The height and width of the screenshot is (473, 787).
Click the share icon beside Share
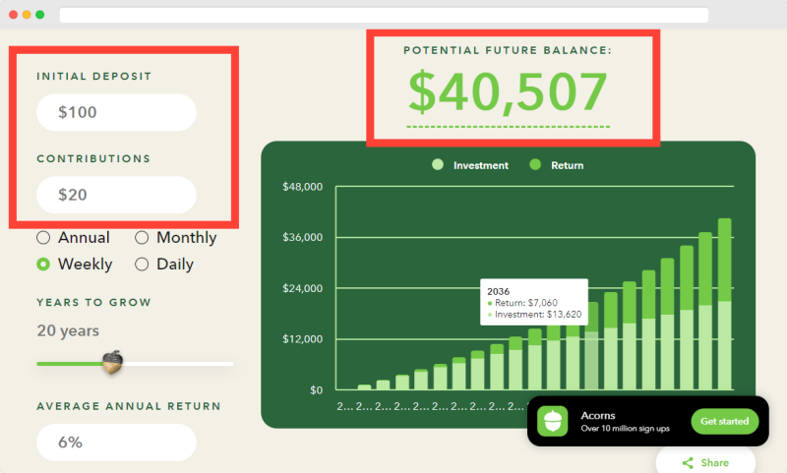click(x=688, y=463)
